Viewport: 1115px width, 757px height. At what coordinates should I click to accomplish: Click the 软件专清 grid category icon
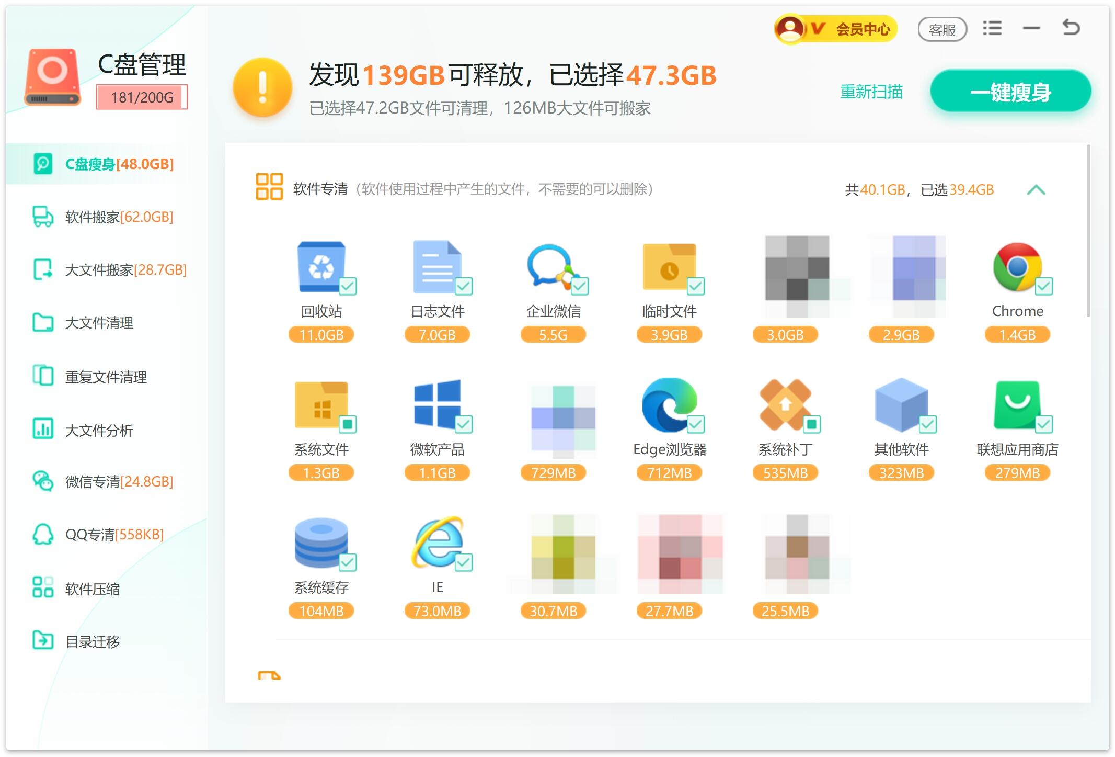(x=269, y=187)
